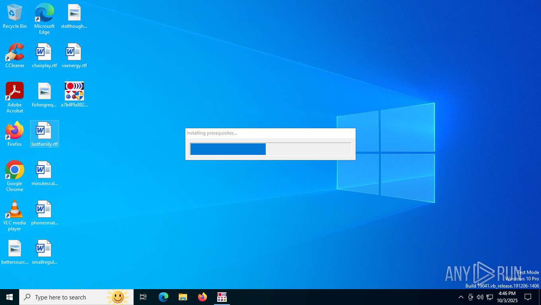541x305 pixels.
Task: Show hidden system tray icons
Action: (x=461, y=297)
